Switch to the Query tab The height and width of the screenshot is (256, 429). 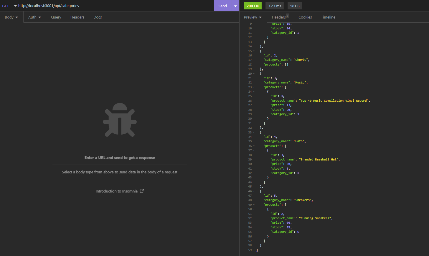(56, 17)
